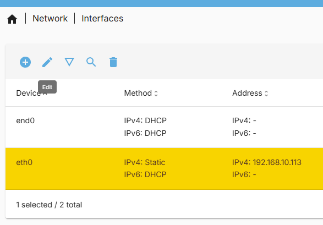
Task: Open the Network breadcrumb link
Action: [50, 19]
